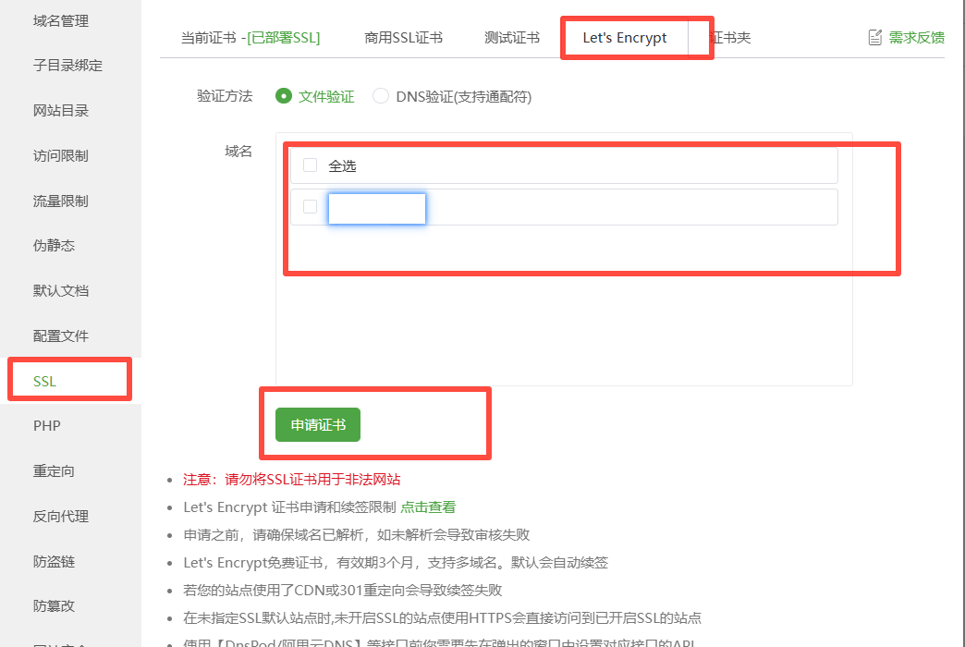Open 网站目录 settings

pos(61,111)
